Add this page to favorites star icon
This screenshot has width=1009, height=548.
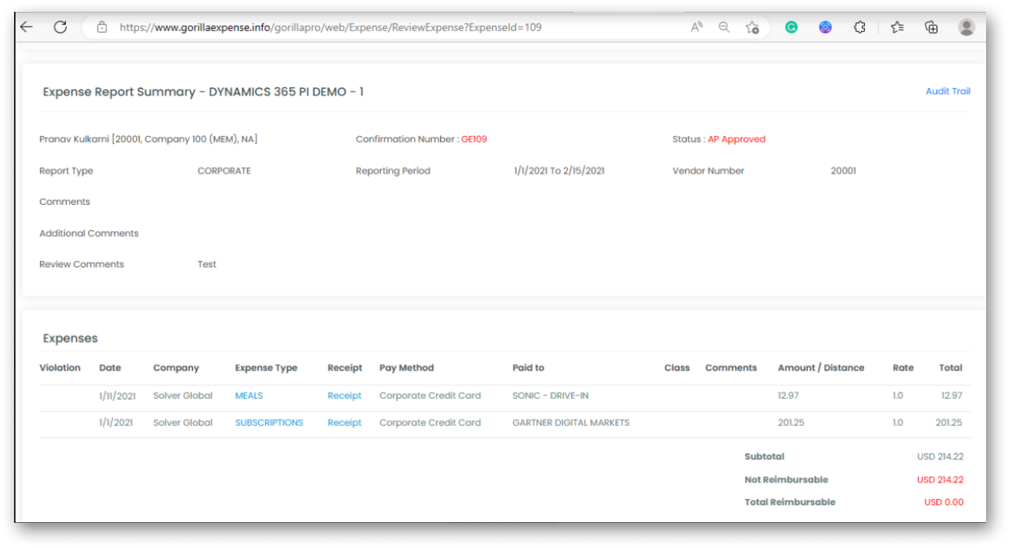[x=752, y=27]
